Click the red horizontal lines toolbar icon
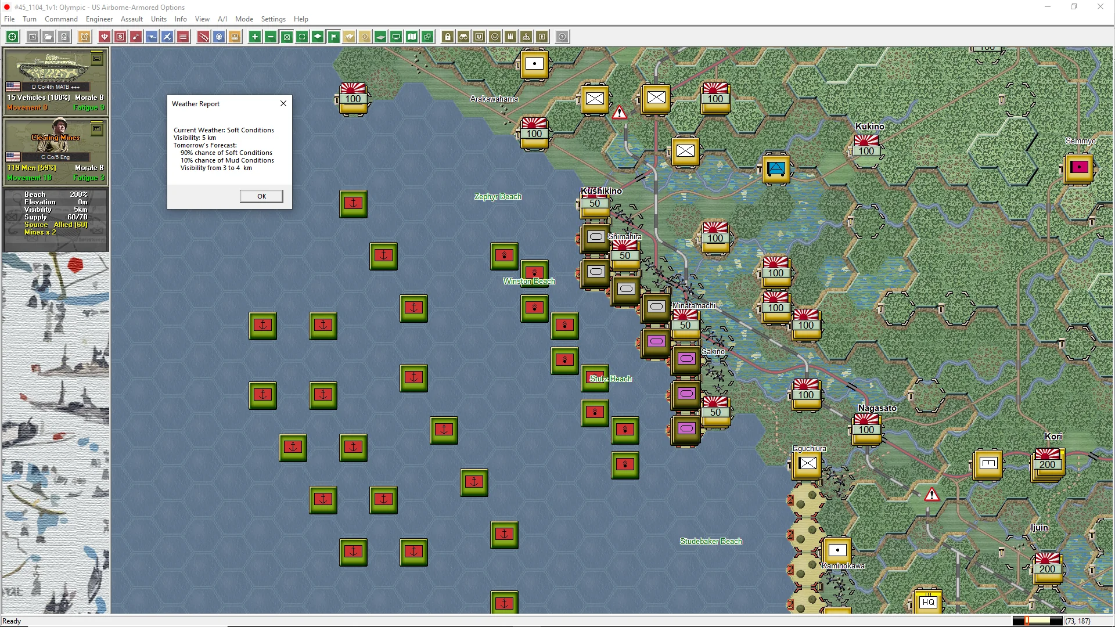This screenshot has height=627, width=1115. pyautogui.click(x=183, y=37)
